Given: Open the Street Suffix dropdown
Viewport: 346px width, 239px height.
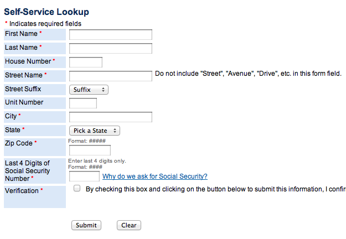Looking at the screenshot, I should coord(89,90).
